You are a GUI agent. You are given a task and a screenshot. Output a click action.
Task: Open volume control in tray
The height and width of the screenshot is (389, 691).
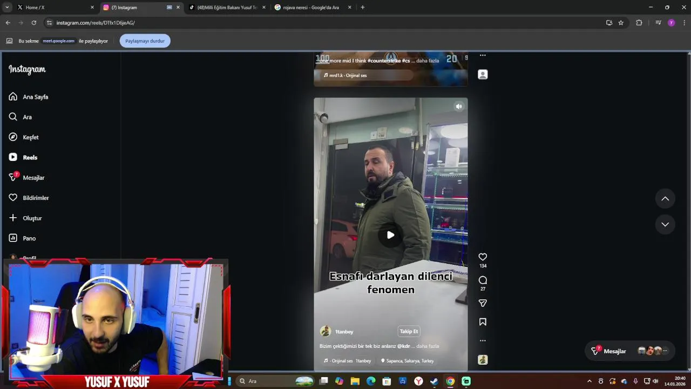(655, 381)
